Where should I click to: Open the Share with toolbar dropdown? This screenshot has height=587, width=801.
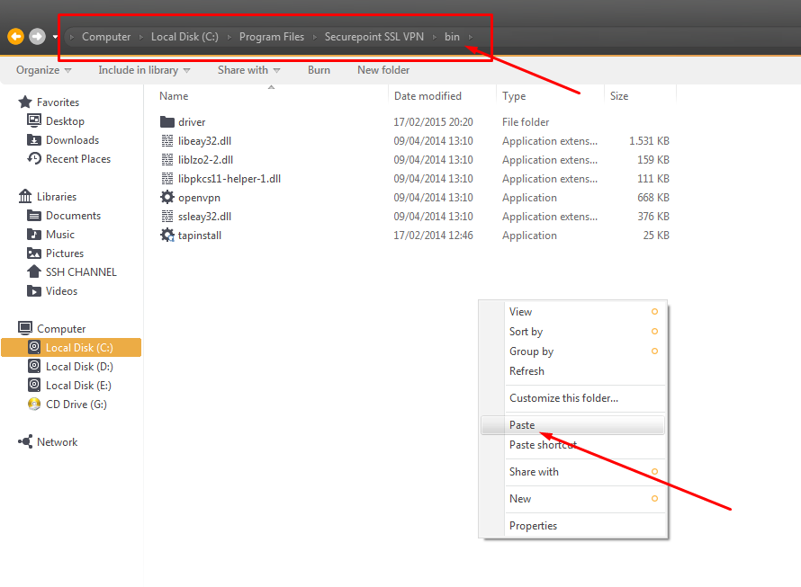point(248,70)
